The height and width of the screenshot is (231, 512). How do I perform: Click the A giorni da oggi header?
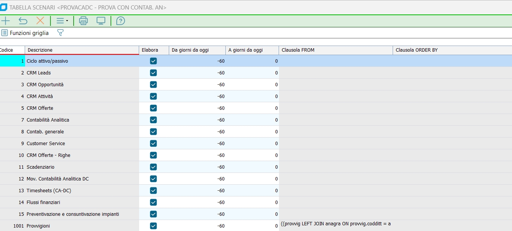pos(252,50)
